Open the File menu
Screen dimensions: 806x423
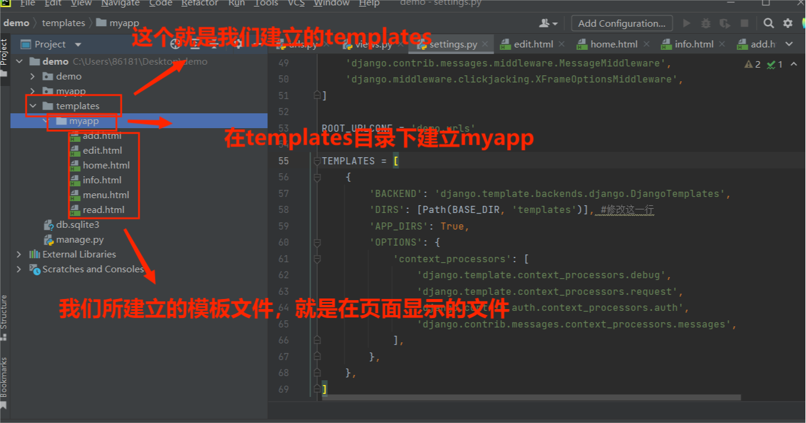point(28,3)
